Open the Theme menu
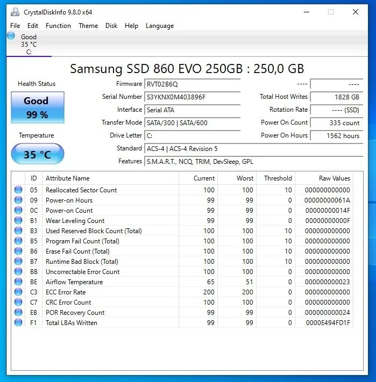 (88, 26)
